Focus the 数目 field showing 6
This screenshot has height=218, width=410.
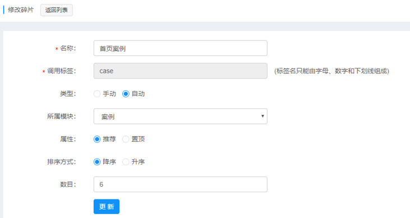point(181,184)
